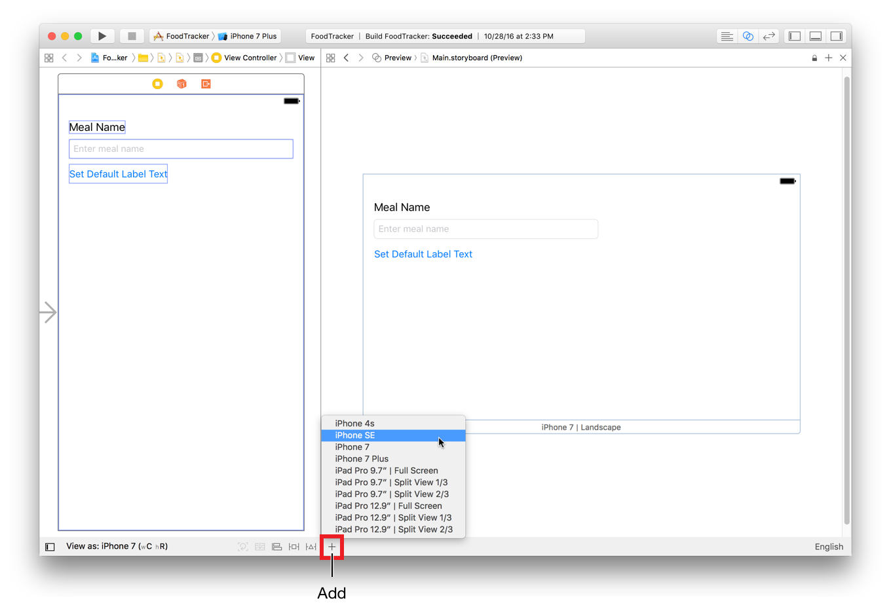Open the Align constraints menu
Viewport: 891px width, 611px height.
(x=277, y=546)
